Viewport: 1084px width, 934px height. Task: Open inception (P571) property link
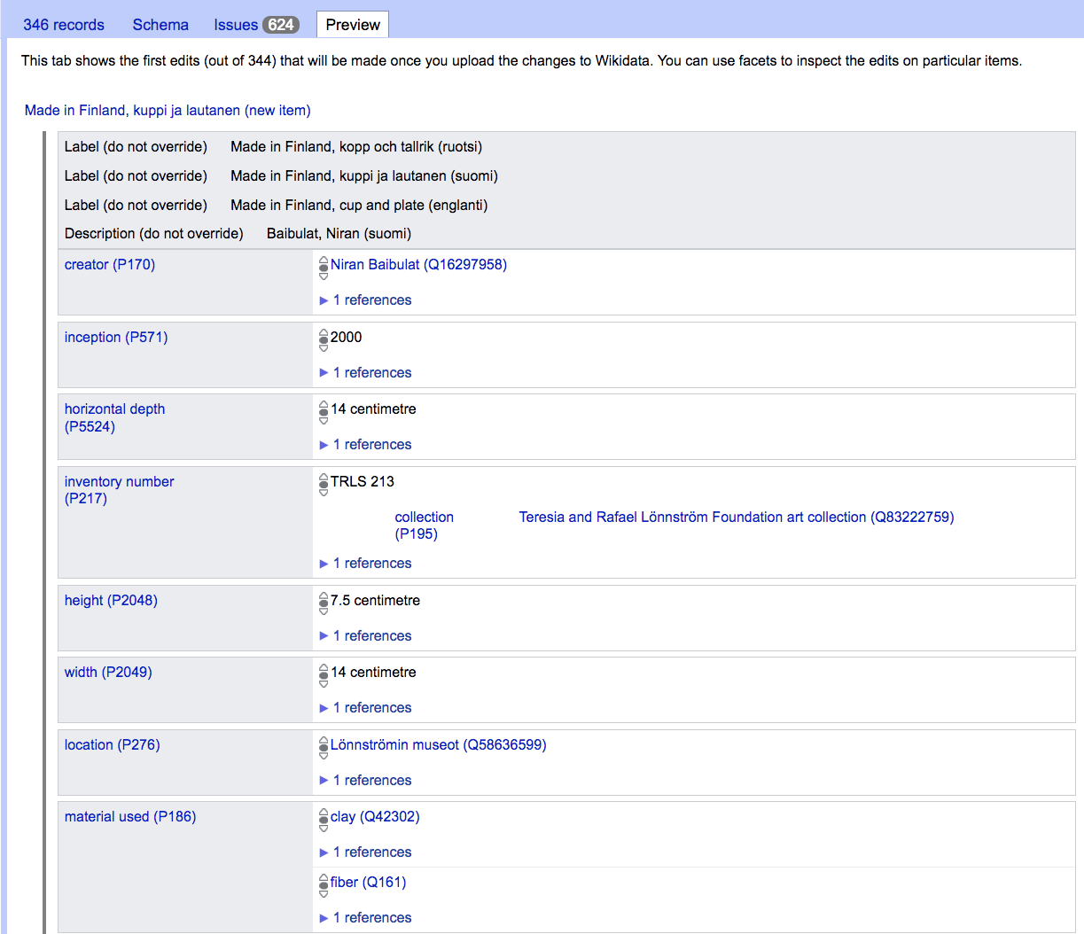pos(116,338)
